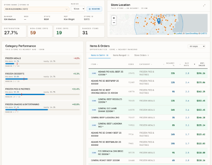
Task: Click the FROZEN MEALS category heading
Action: tap(13, 58)
